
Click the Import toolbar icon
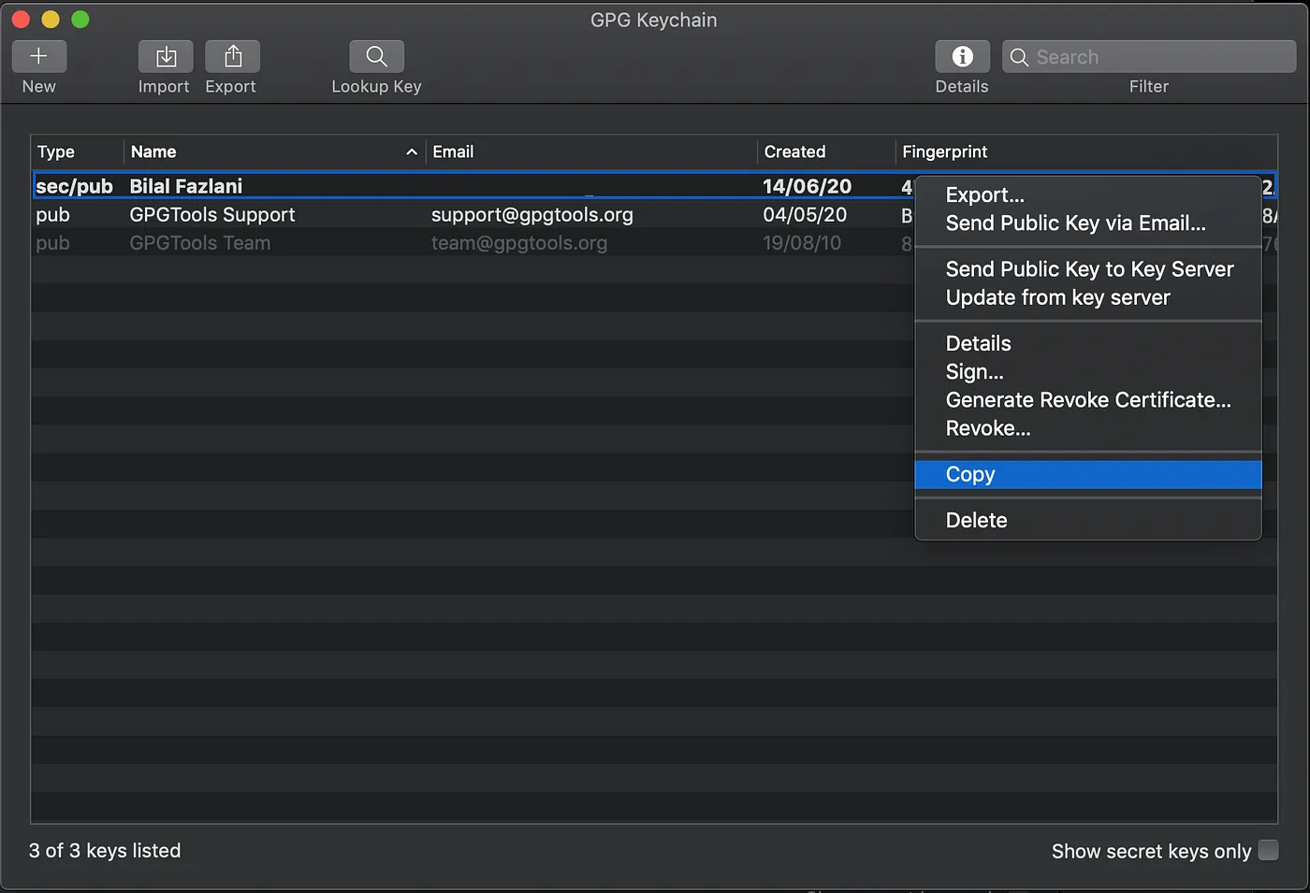[x=166, y=57]
